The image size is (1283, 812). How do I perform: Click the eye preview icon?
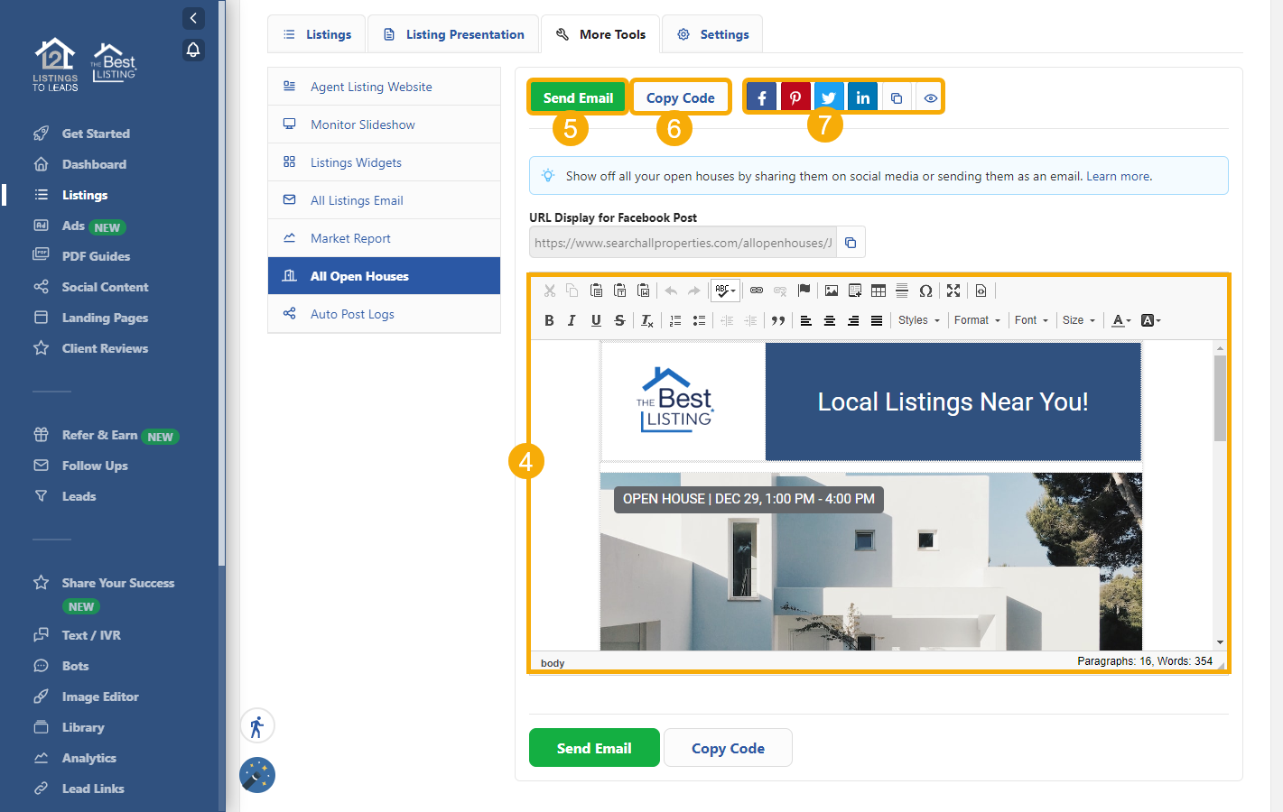(930, 97)
